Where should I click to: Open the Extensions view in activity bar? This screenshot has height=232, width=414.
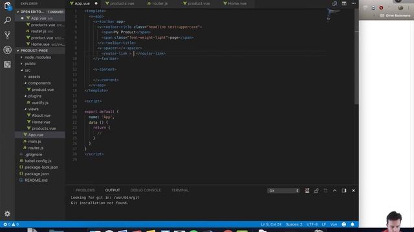(7, 64)
